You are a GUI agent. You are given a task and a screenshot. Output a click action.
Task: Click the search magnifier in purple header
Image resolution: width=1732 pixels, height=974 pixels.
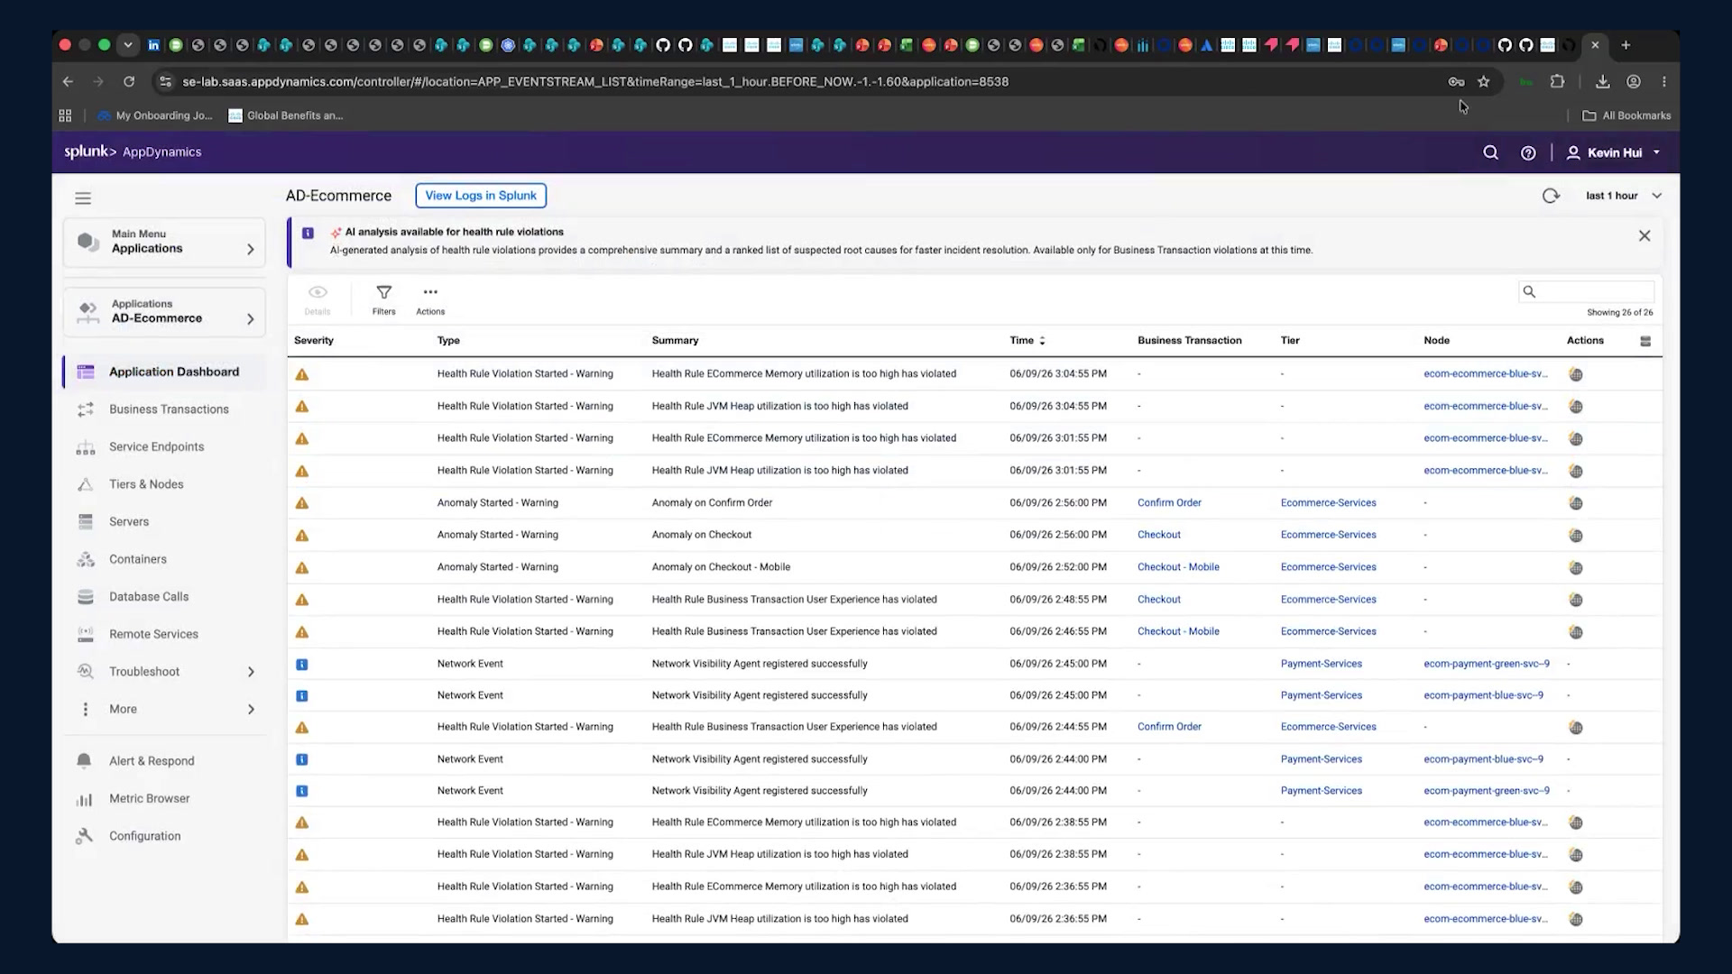1490,152
